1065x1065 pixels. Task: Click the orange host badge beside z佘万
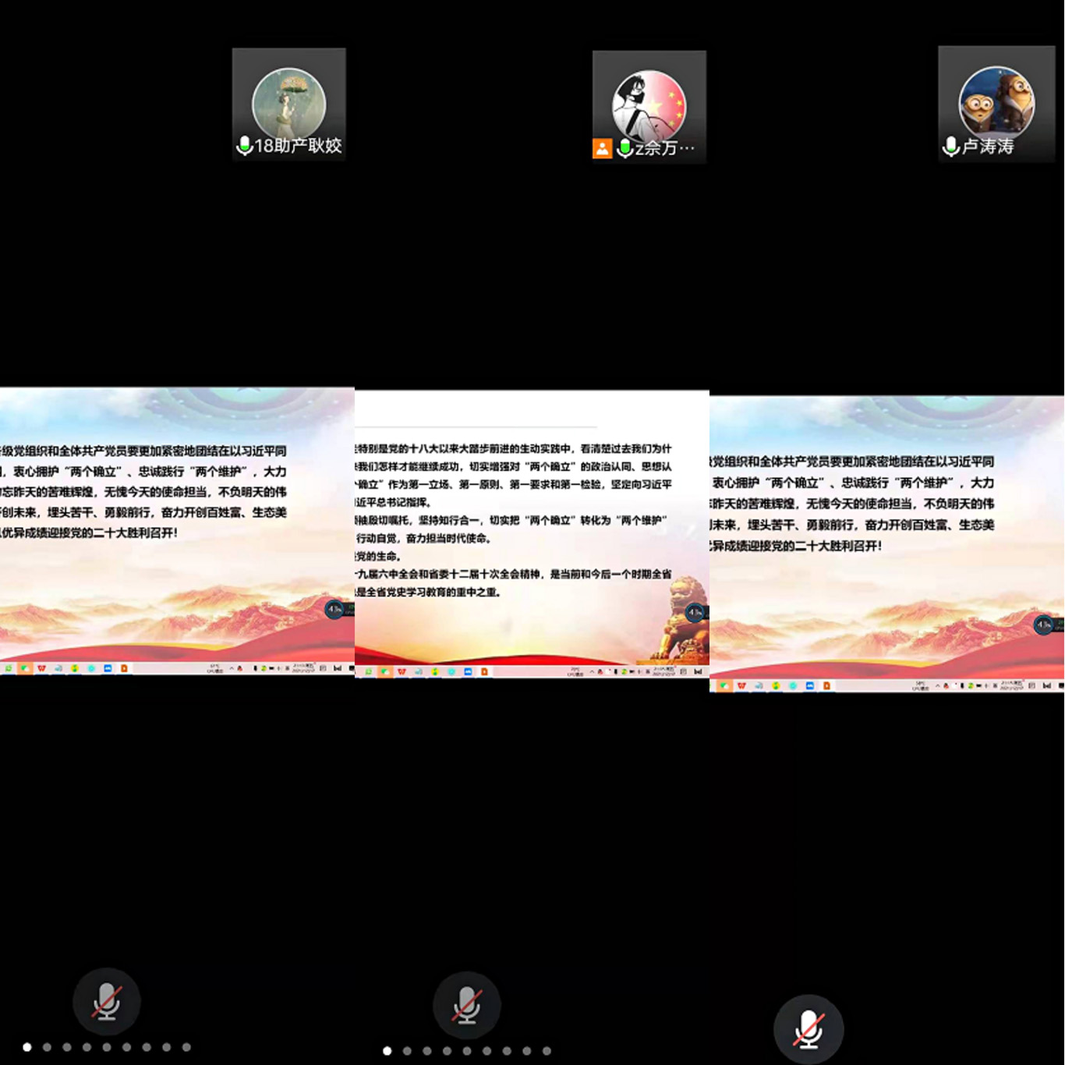coord(602,148)
